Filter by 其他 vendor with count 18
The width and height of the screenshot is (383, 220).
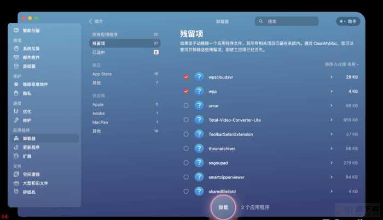coord(125,131)
